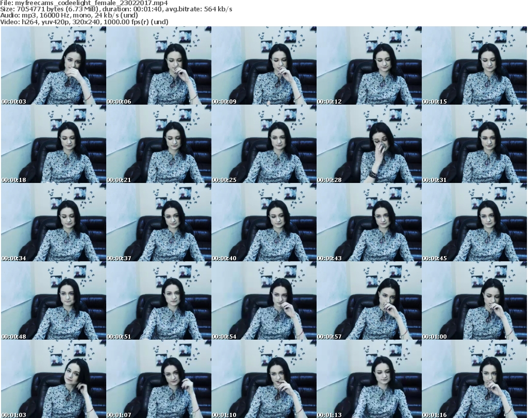Viewport: 528px width, 418px height.
Task: Choose the frame thumbnail stamped 00:00:34
Action: pyautogui.click(x=54, y=222)
